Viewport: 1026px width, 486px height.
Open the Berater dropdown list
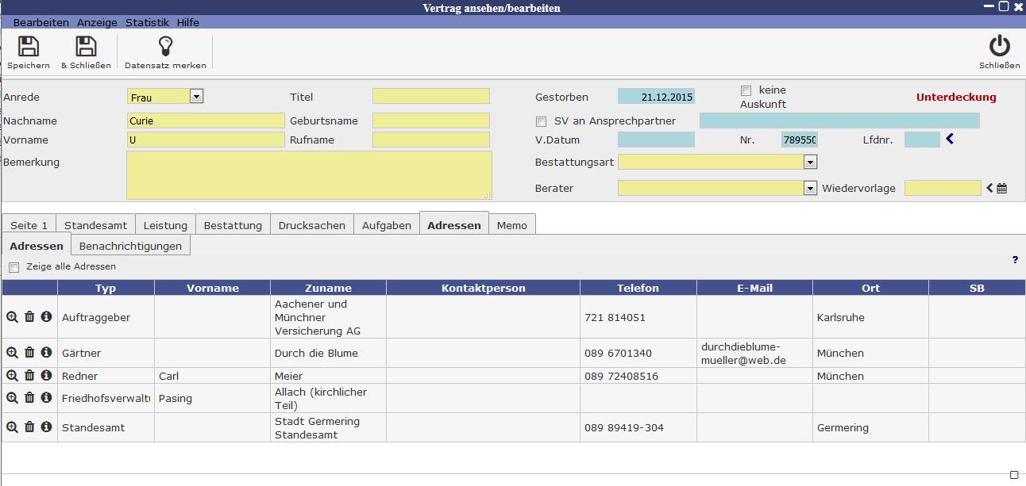[x=810, y=188]
